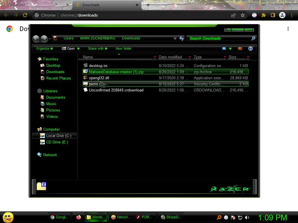This screenshot has width=298, height=223.
Task: Change the view with the view icon
Action: click(x=224, y=48)
